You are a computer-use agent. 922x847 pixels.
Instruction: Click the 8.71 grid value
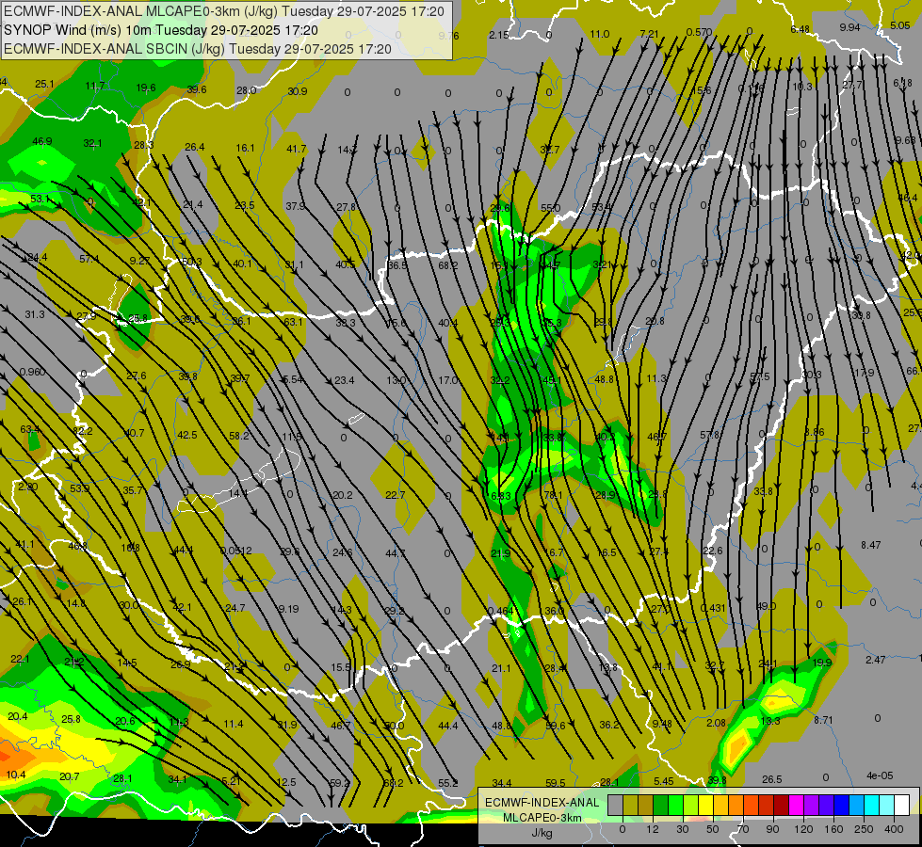[823, 719]
